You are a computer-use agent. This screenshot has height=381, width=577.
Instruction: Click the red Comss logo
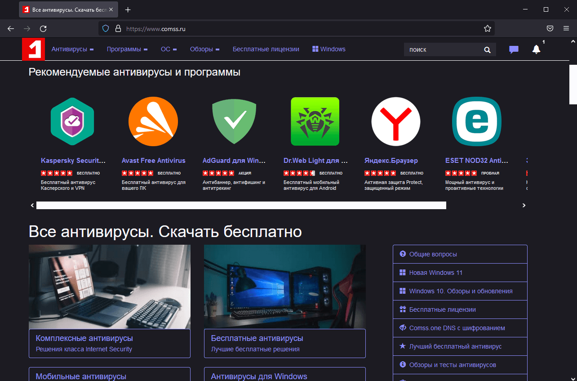pos(34,49)
